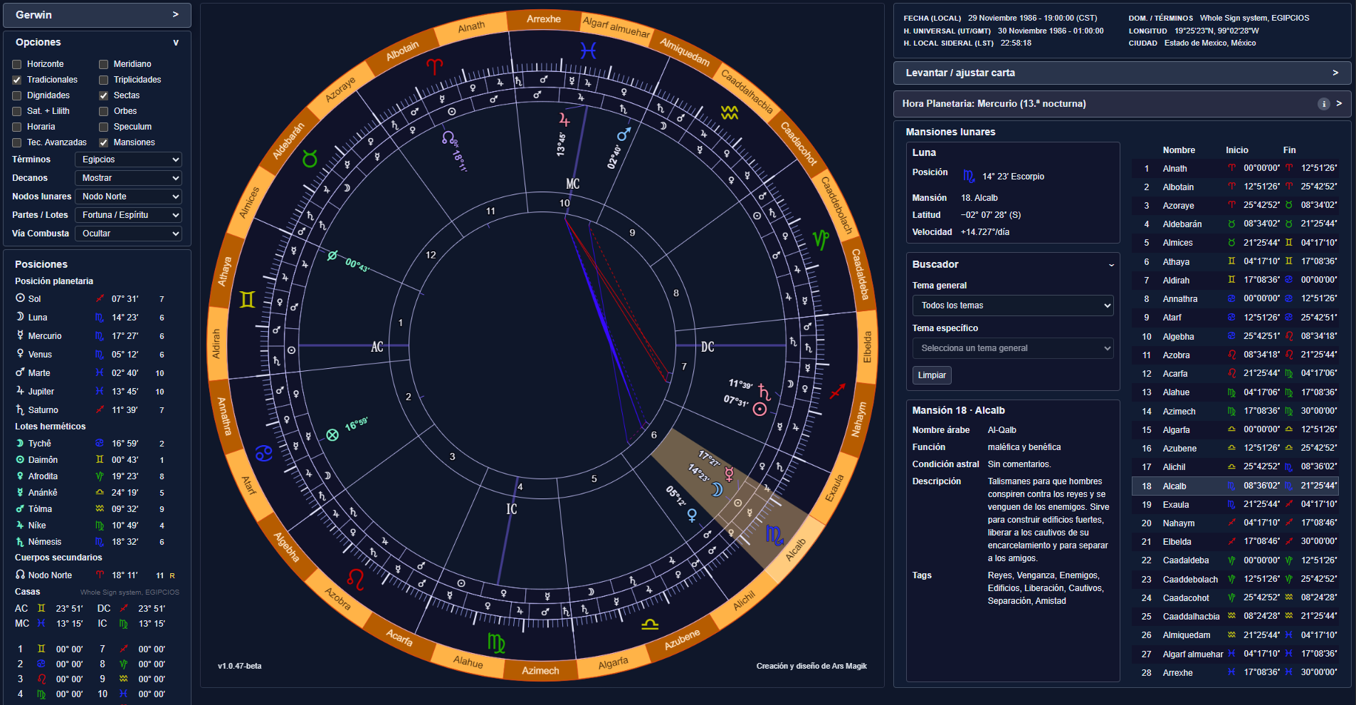Click the chevron on the Hora Planetaria bar

click(1340, 103)
